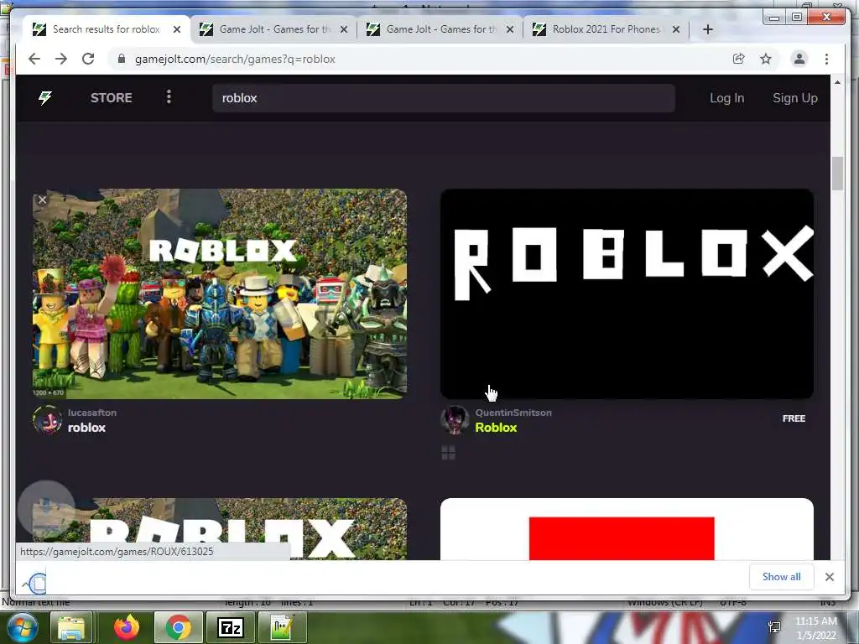The height and width of the screenshot is (644, 859).
Task: Click the Chrome taskbar icon
Action: point(178,627)
